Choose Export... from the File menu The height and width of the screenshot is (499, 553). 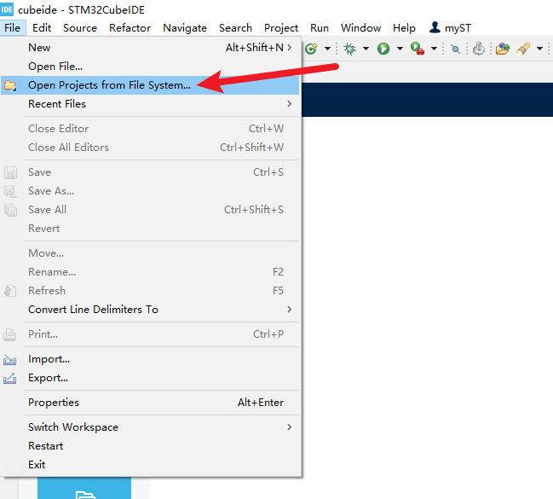pos(48,378)
